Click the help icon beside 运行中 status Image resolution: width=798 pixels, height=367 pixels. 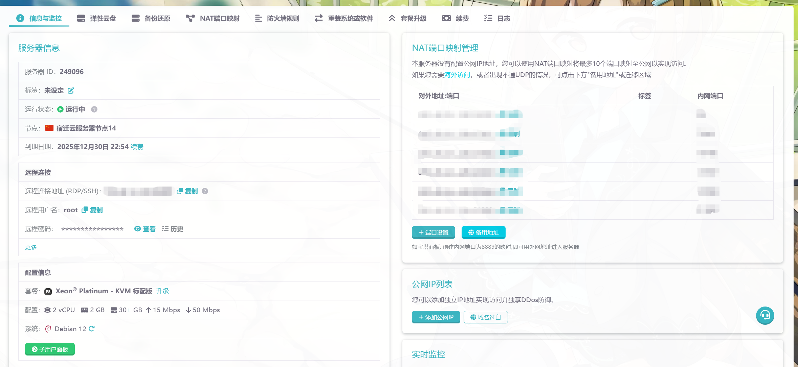click(x=94, y=109)
